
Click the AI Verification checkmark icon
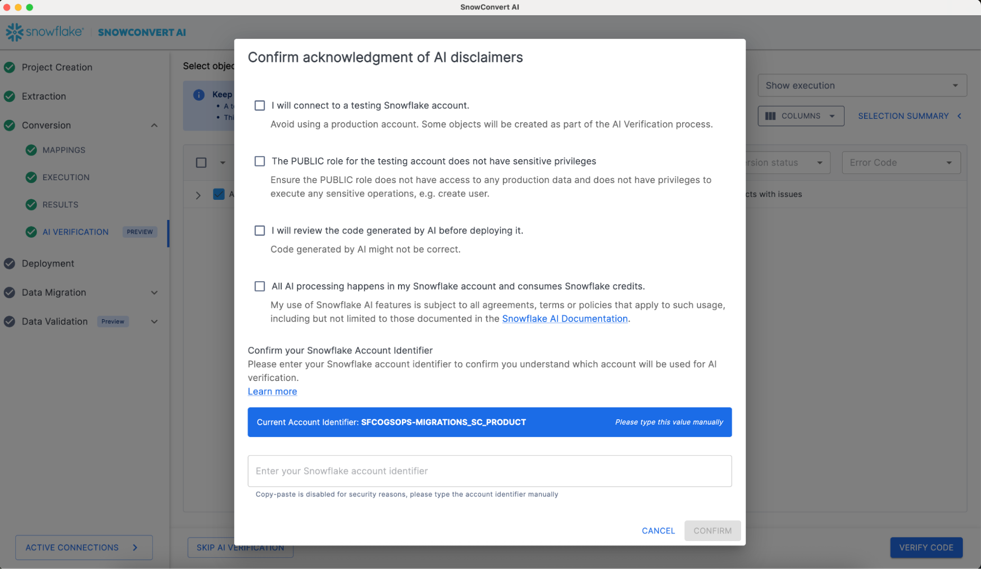click(31, 232)
